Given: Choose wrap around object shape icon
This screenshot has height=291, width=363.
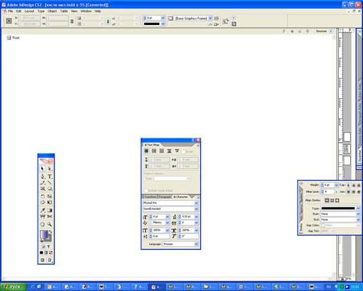Looking at the screenshot, I should pyautogui.click(x=161, y=151).
